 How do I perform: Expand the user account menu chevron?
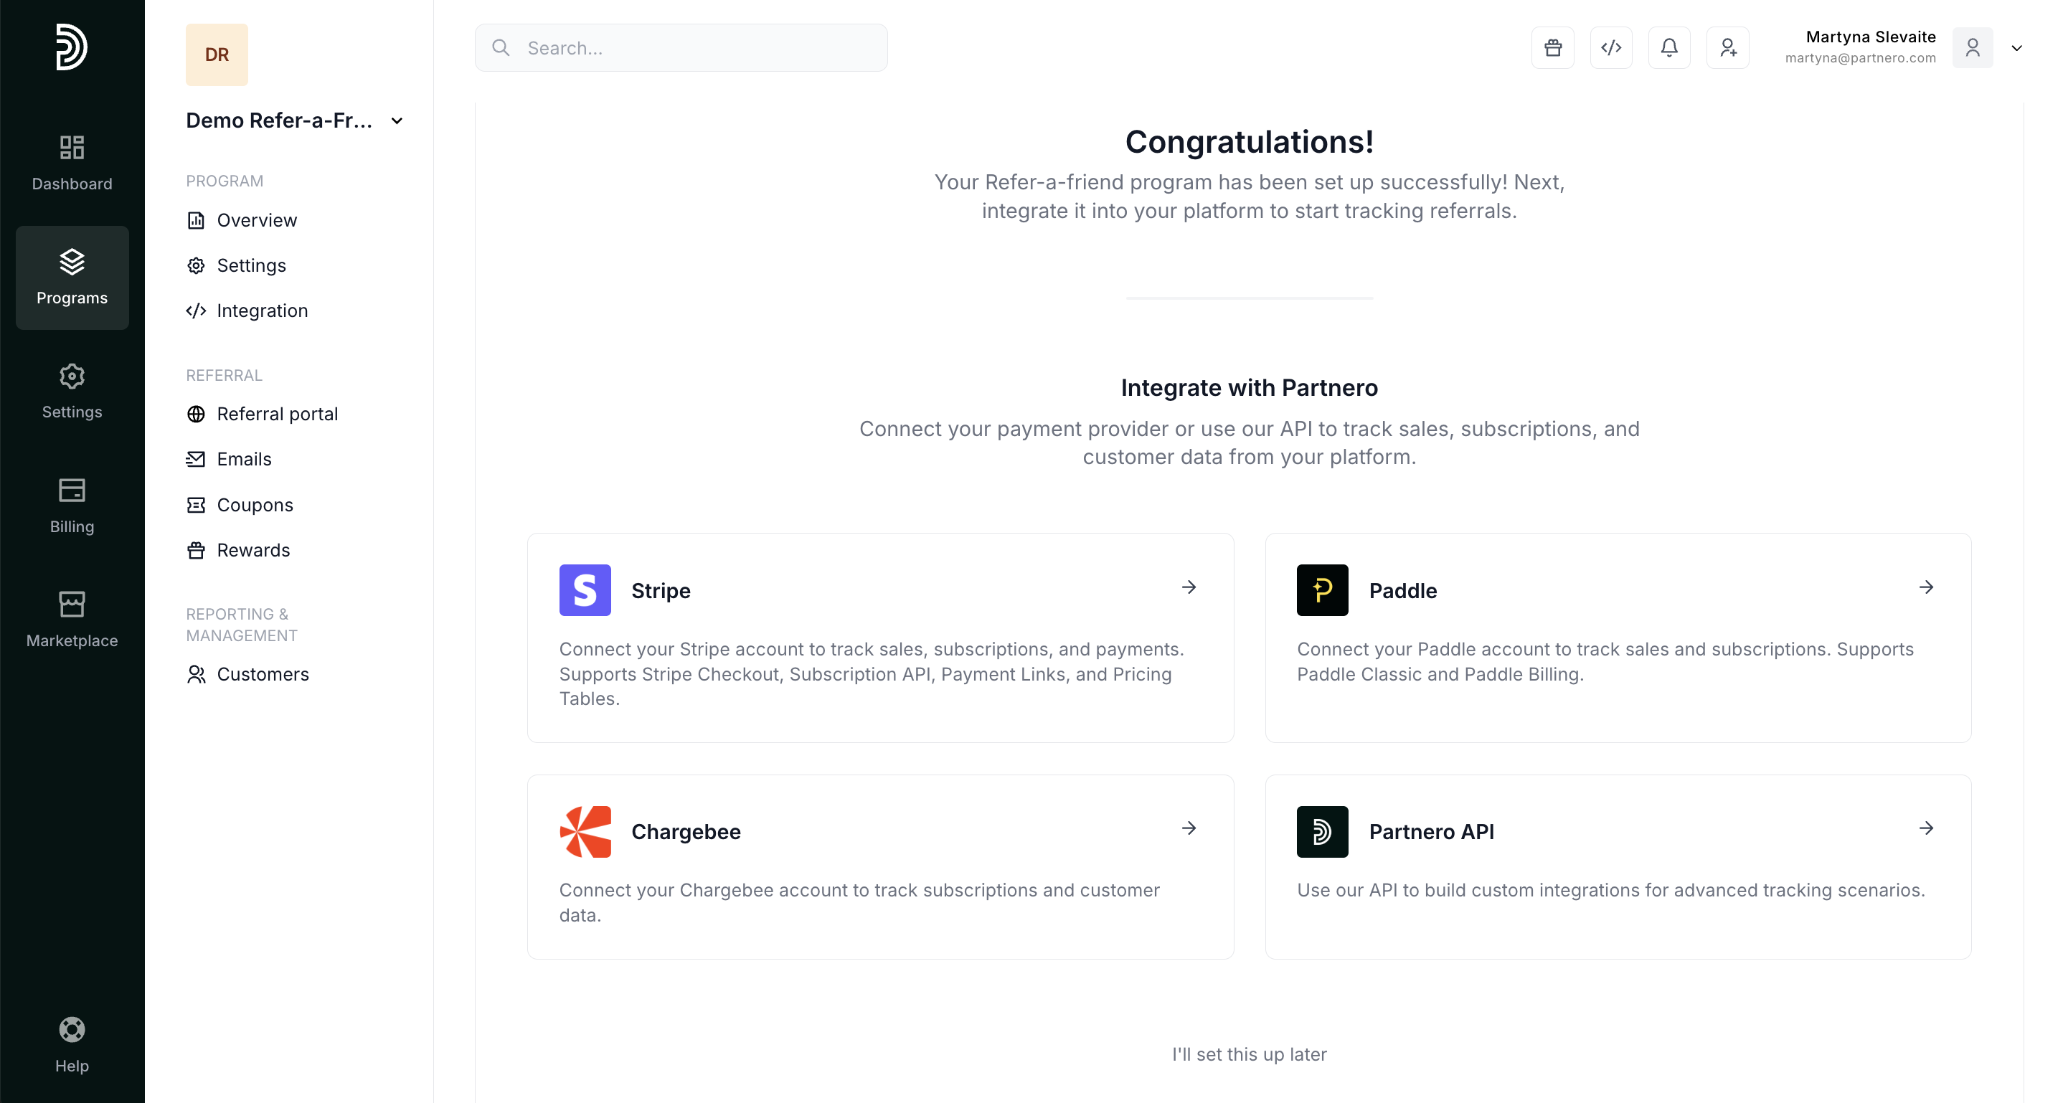tap(2016, 48)
